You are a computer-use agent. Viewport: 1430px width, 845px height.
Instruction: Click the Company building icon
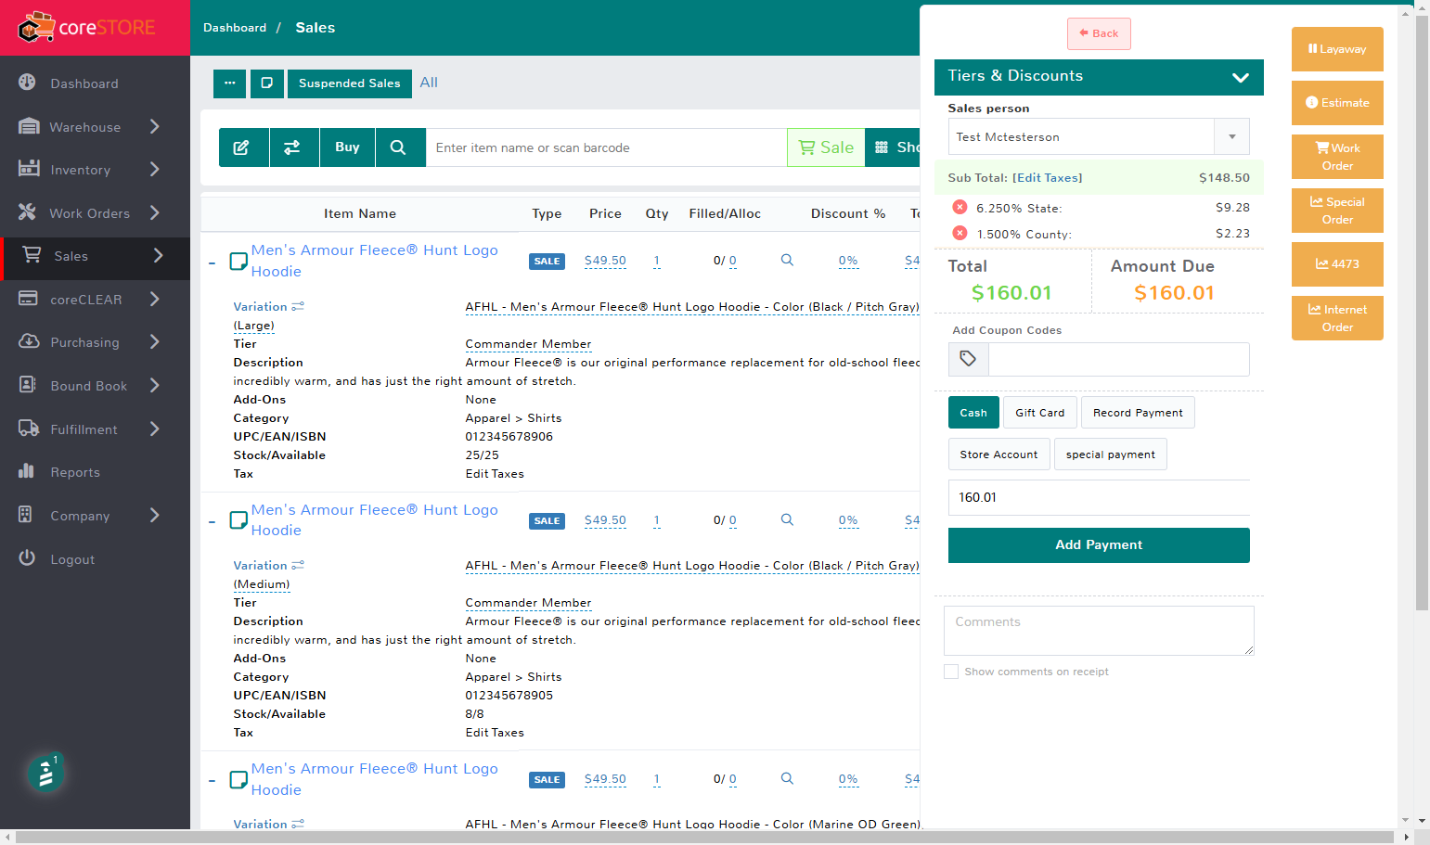[x=26, y=515]
